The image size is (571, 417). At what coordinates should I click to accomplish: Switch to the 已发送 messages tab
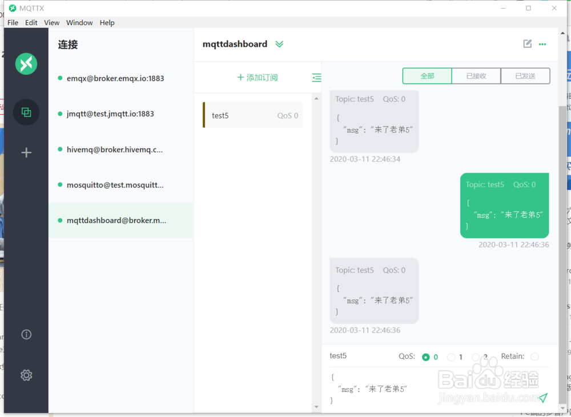click(x=525, y=76)
